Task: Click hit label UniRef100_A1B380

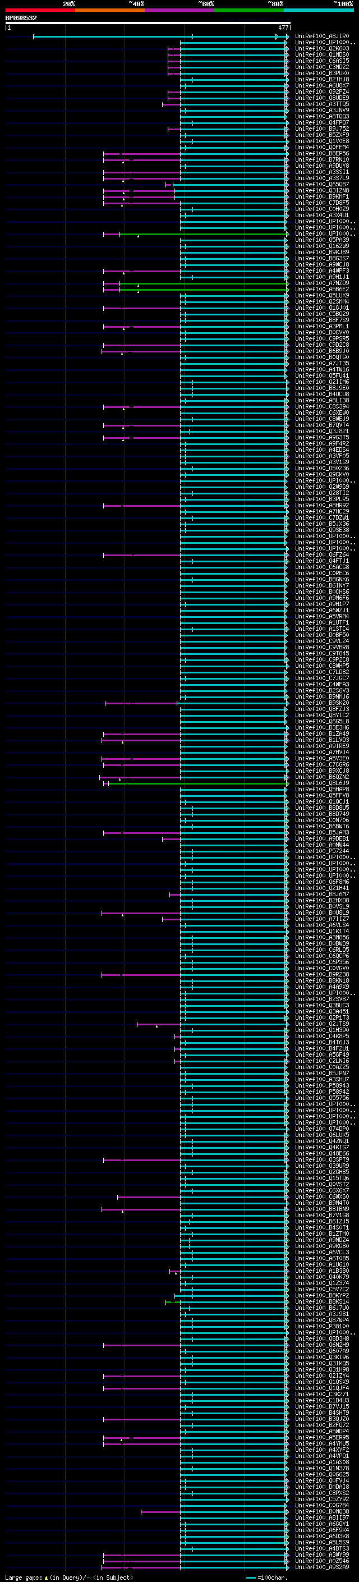Action: [x=321, y=1271]
